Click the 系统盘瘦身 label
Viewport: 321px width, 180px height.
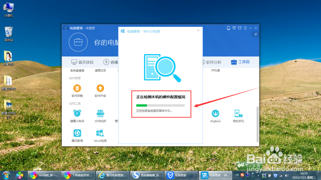[77, 70]
